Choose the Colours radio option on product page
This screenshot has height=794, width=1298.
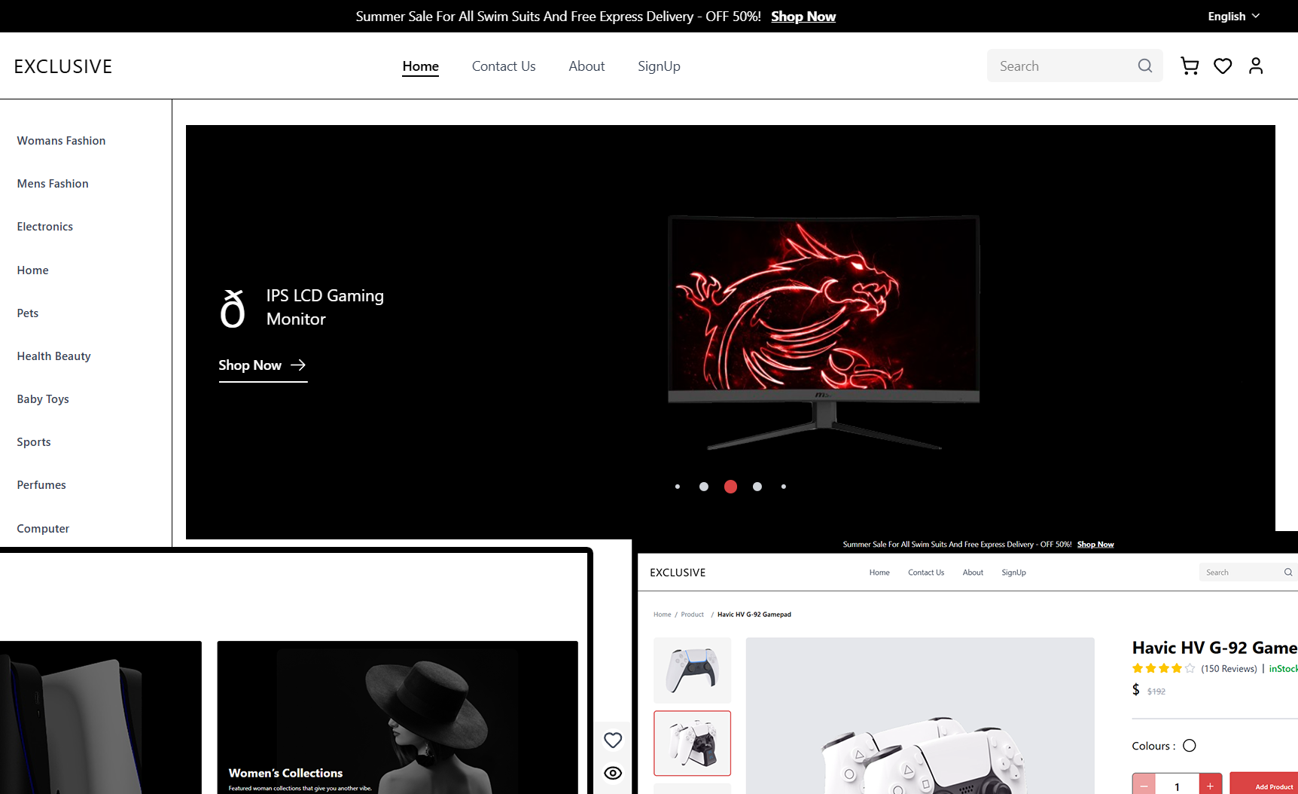coord(1190,746)
